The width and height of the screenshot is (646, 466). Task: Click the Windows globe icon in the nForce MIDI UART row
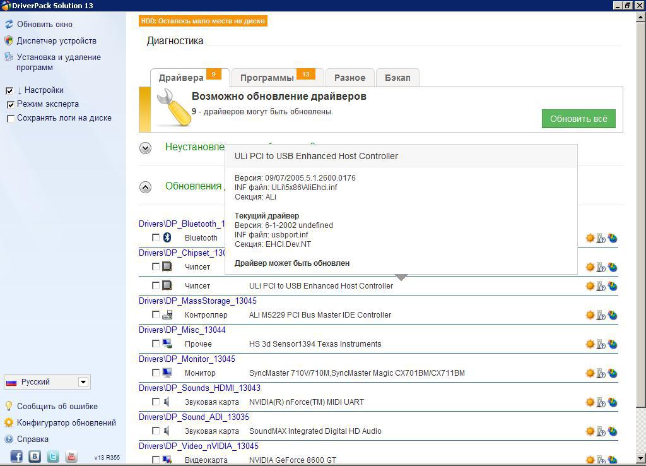[613, 402]
